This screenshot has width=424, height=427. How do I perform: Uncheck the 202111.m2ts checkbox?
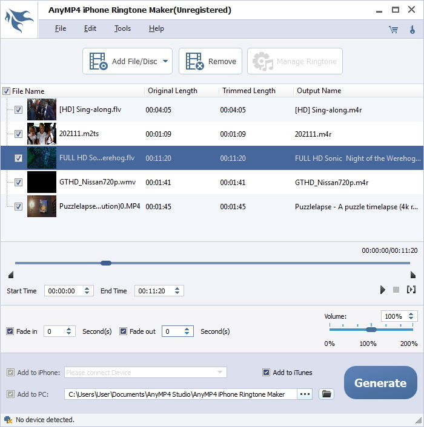pos(18,134)
